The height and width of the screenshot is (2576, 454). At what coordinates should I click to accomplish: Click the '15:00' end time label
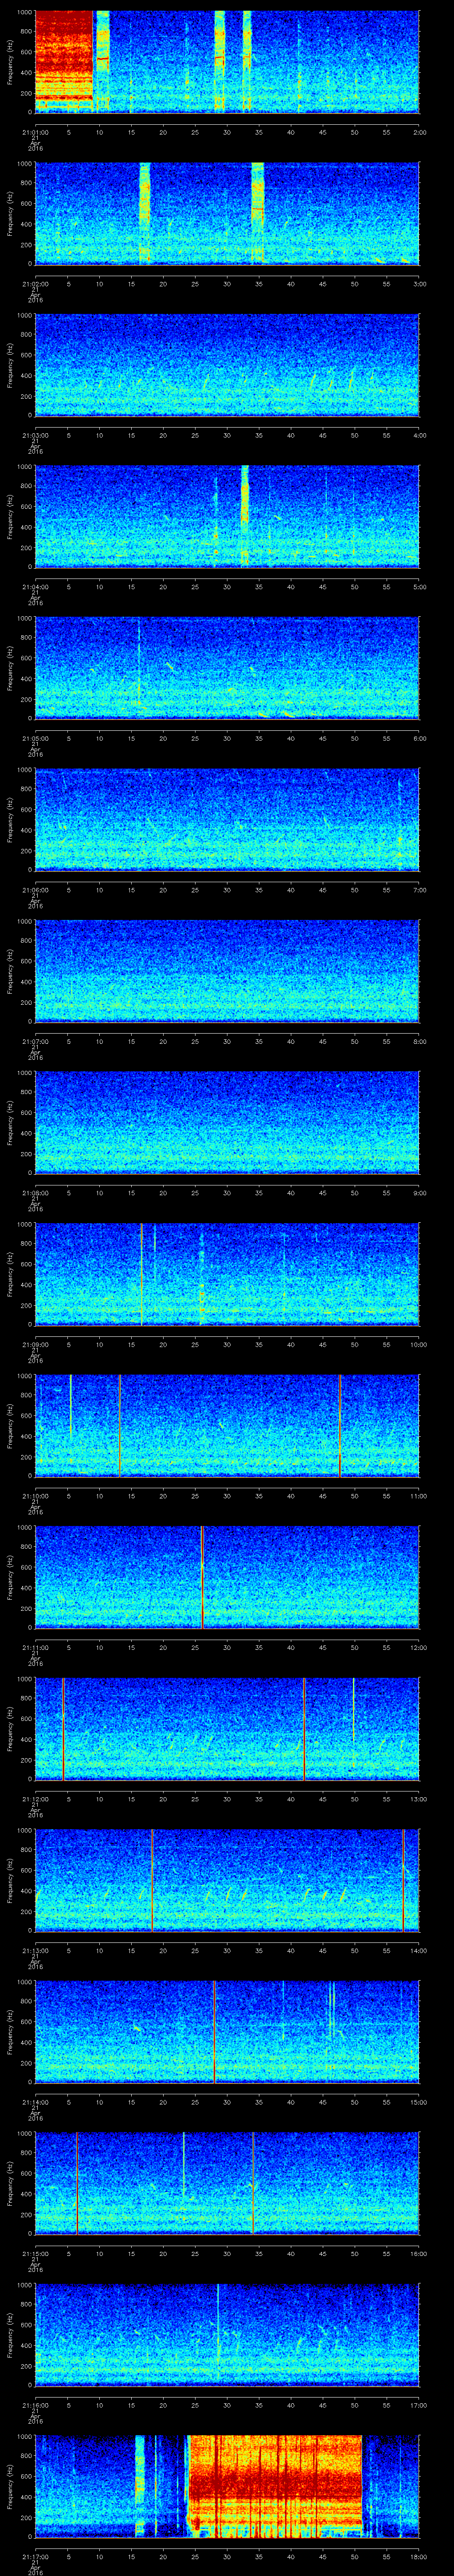[418, 2101]
